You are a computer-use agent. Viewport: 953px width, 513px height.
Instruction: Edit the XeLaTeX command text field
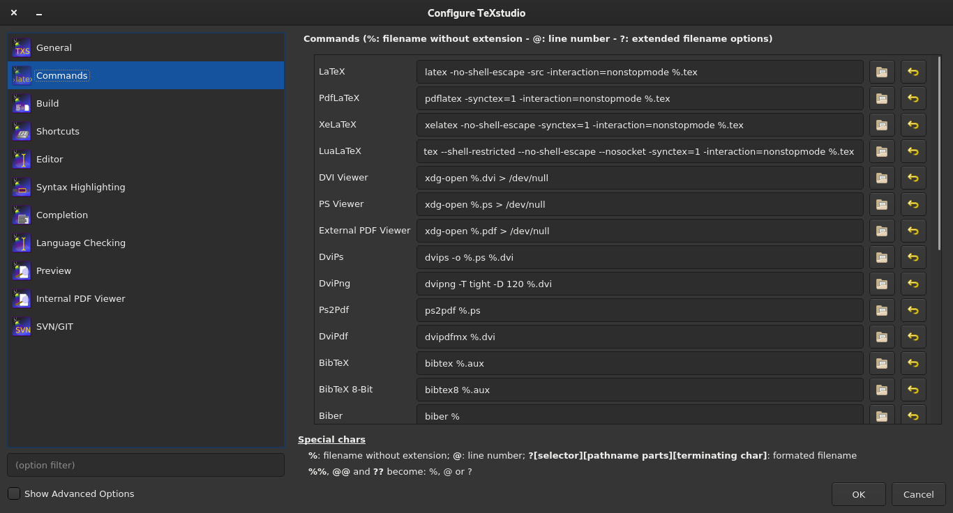point(640,125)
